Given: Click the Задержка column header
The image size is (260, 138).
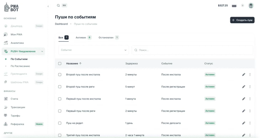Looking at the screenshot, I should click(131, 63).
